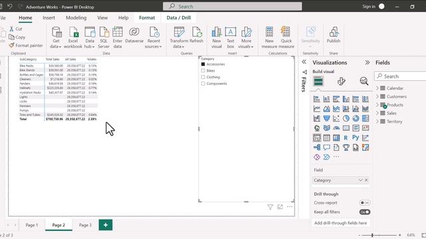The width and height of the screenshot is (426, 239).
Task: Open the Data hub
Action: 89,38
